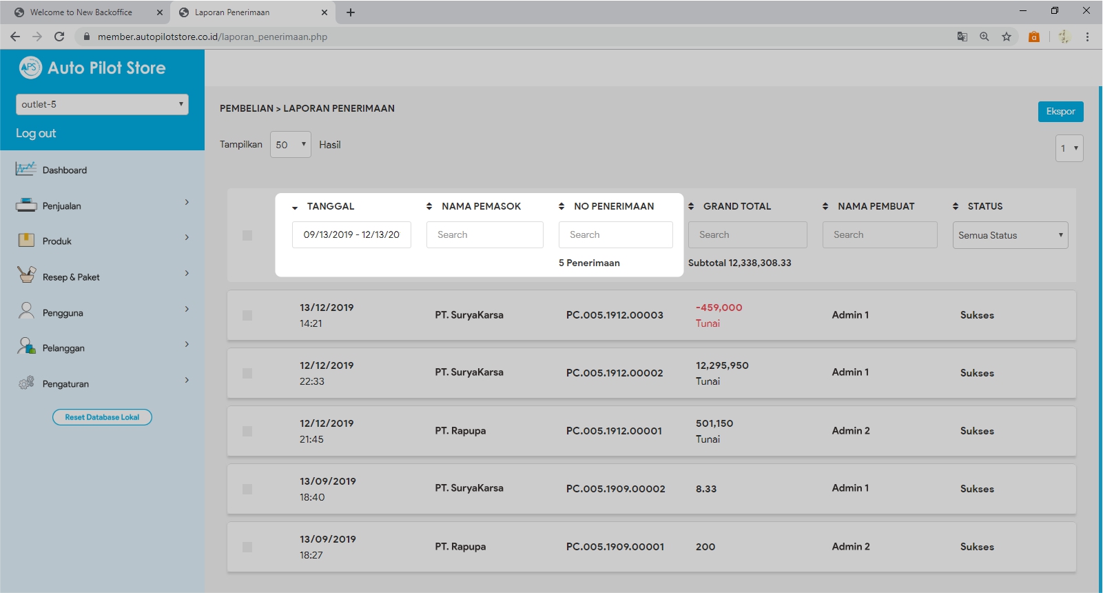Click the Pengaturan gears icon
Viewport: 1103px width, 593px height.
click(x=25, y=383)
